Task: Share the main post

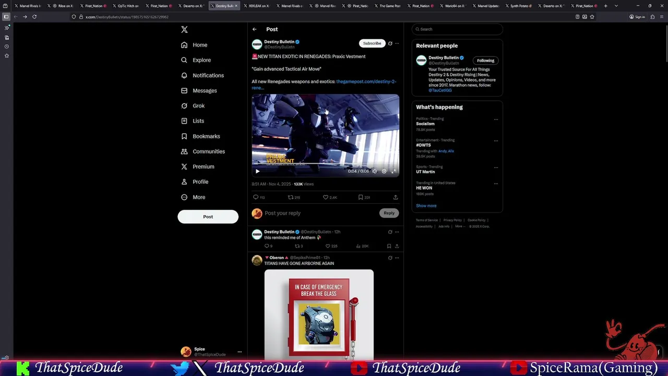Action: 396,197
